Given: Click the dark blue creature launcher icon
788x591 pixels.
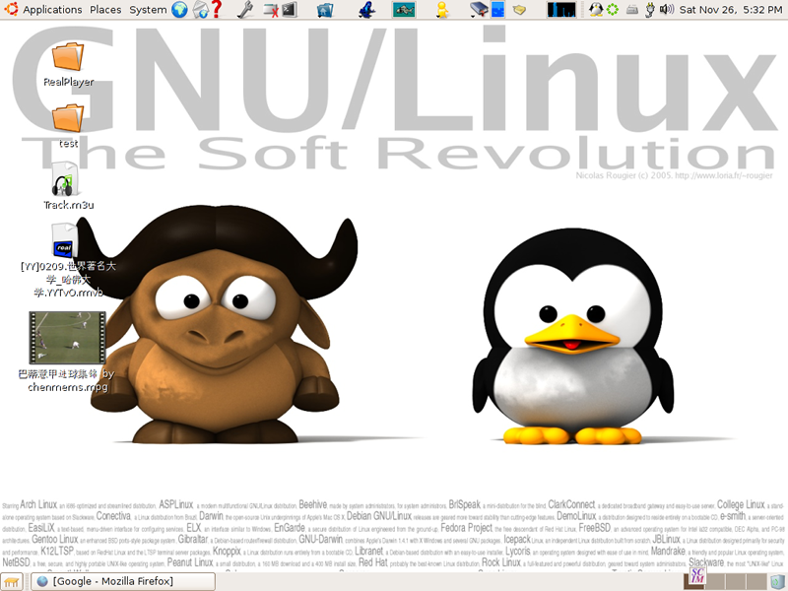Looking at the screenshot, I should point(366,10).
